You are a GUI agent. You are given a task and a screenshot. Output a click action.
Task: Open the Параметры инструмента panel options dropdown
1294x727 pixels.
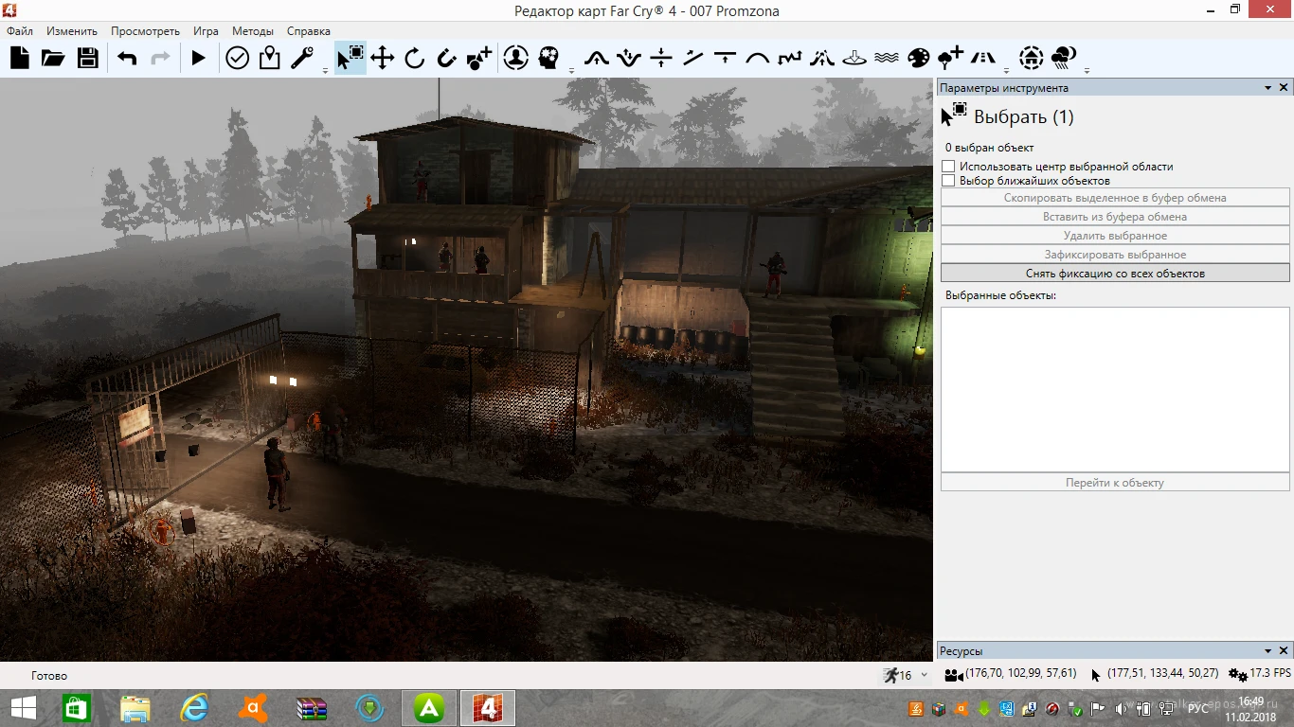click(1268, 88)
